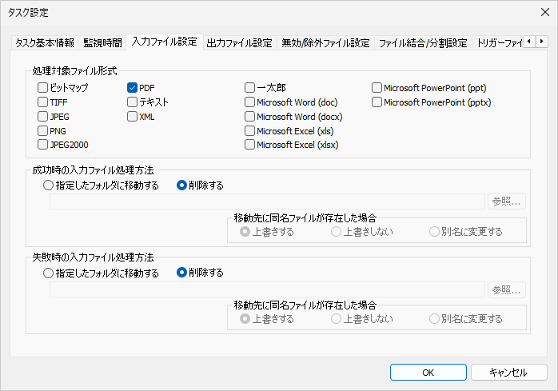Image resolution: width=558 pixels, height=391 pixels.
Task: Click the success folder path field
Action: tap(268, 201)
